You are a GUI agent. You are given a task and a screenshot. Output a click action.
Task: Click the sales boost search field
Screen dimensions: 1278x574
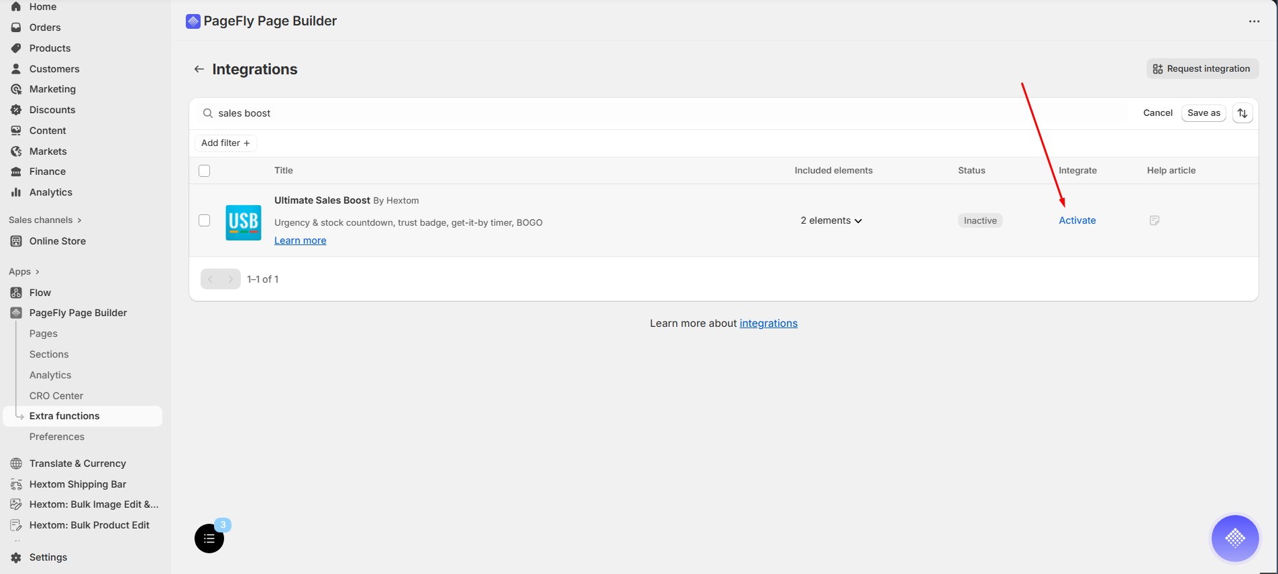pyautogui.click(x=664, y=113)
